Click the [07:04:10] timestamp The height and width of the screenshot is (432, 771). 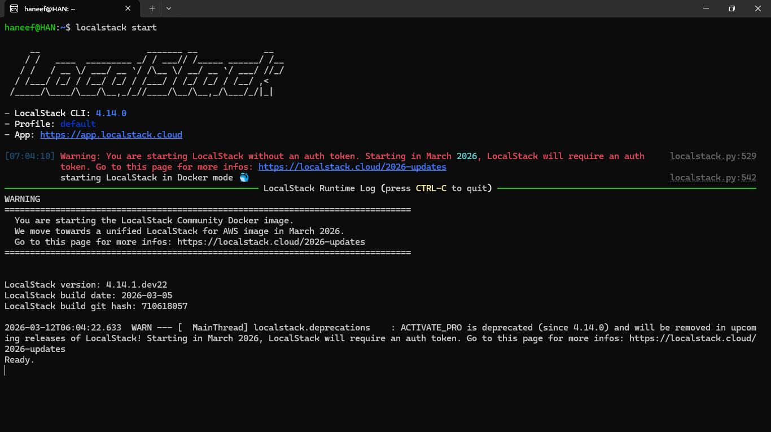tap(30, 156)
